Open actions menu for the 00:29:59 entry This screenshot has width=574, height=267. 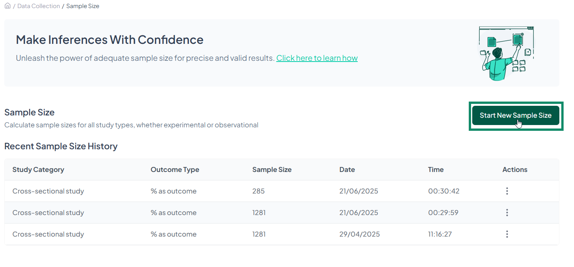507,213
